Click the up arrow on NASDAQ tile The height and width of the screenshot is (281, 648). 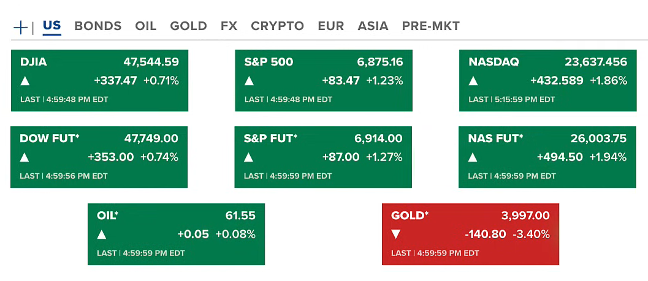tap(473, 81)
